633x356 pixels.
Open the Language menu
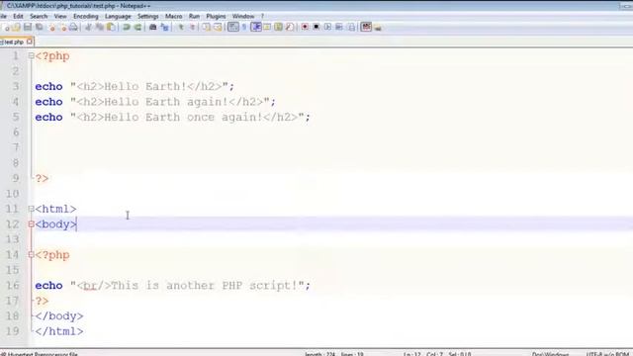[x=118, y=16]
